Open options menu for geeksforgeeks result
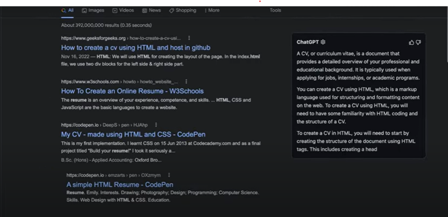448x217 pixels. click(189, 38)
